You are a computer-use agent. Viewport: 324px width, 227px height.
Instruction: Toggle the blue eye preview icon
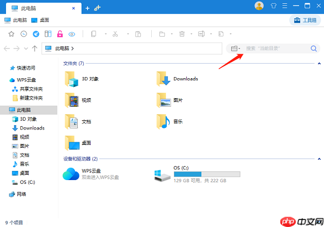[72, 35]
